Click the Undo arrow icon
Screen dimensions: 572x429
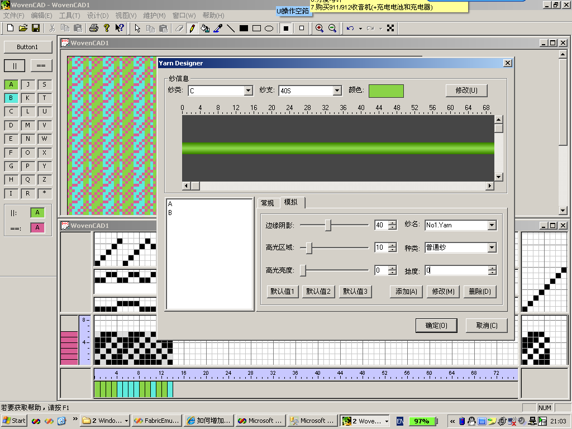pyautogui.click(x=350, y=28)
